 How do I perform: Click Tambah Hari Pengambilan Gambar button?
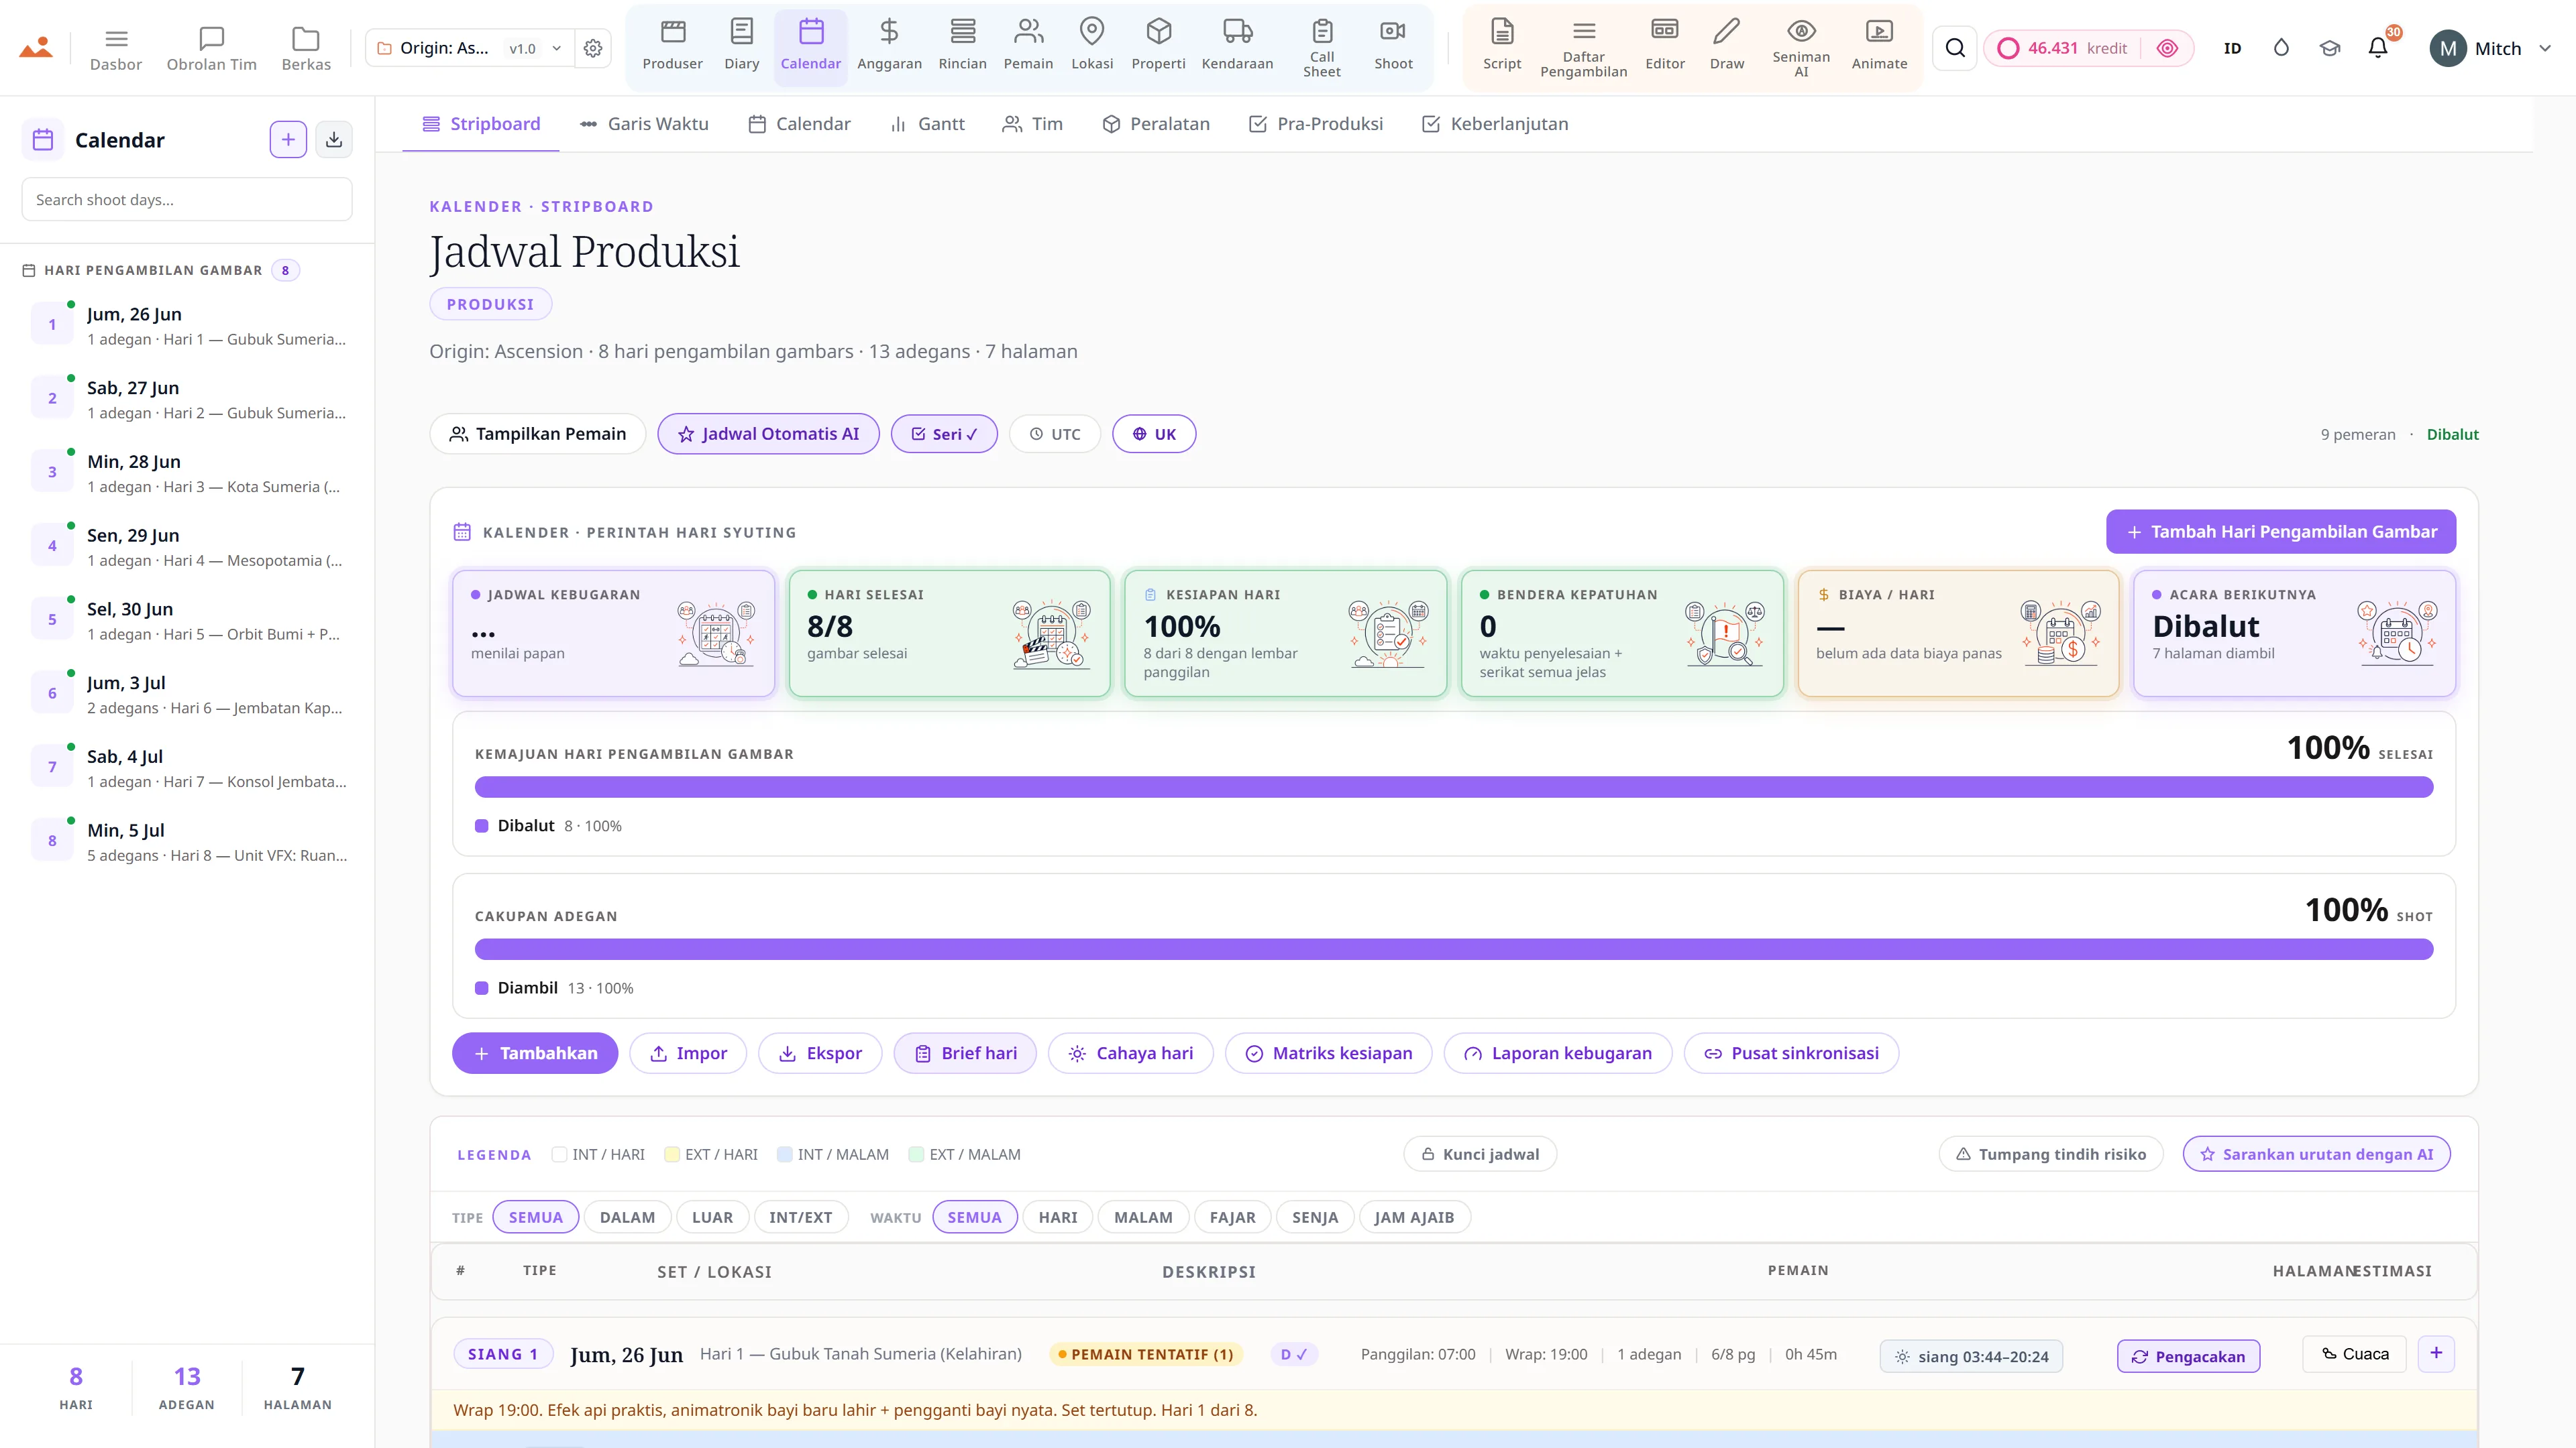tap(2281, 532)
